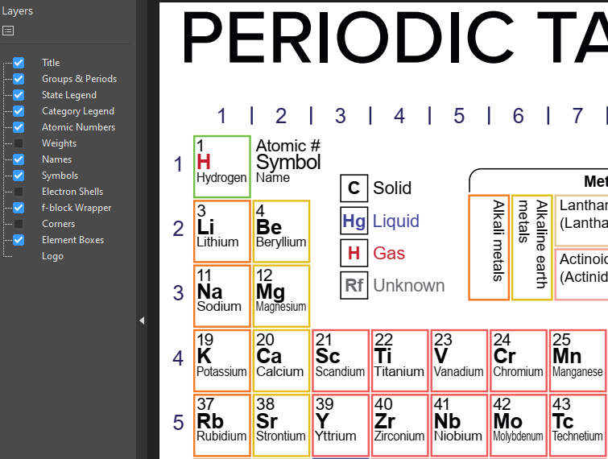
Task: Open the Layers panel options icon
Action: click(x=8, y=31)
